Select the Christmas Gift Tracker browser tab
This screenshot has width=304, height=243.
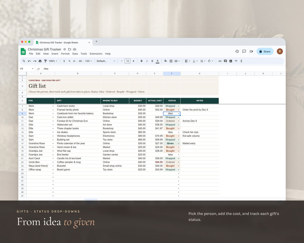pyautogui.click(x=63, y=42)
